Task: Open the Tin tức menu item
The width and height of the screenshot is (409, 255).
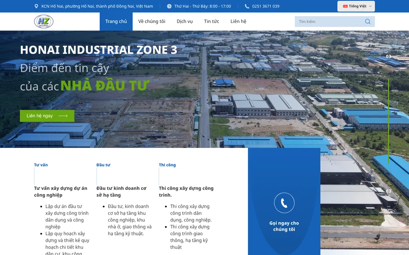Action: coord(212,21)
